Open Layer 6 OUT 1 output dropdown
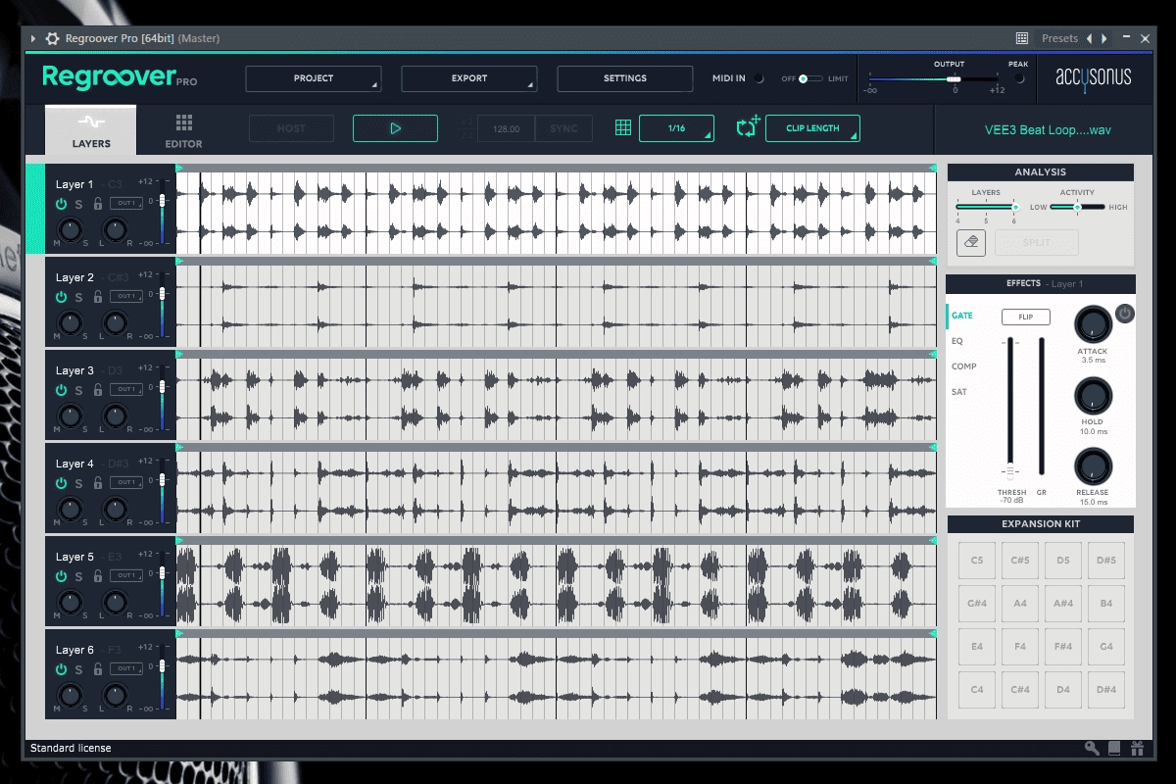 (125, 668)
